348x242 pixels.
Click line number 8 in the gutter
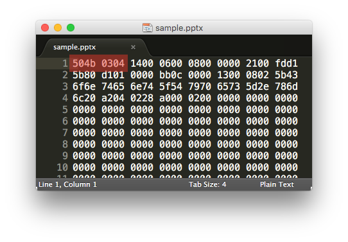pos(65,144)
